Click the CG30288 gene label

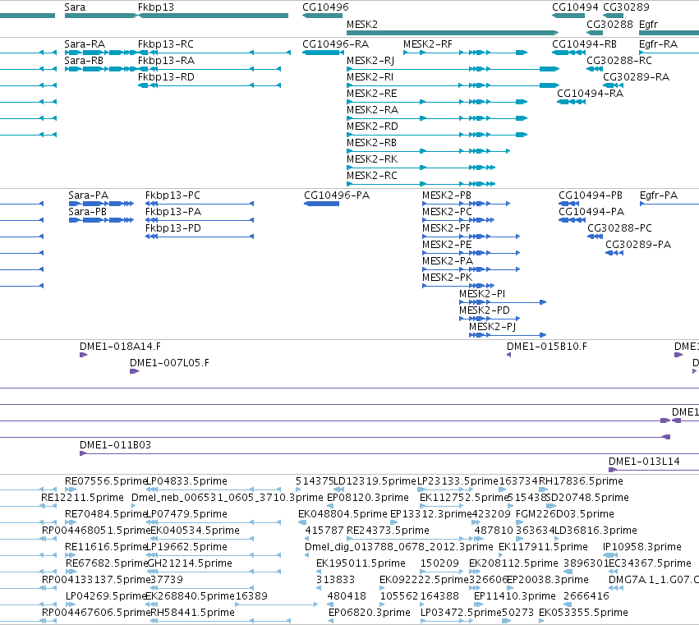pyautogui.click(x=609, y=24)
